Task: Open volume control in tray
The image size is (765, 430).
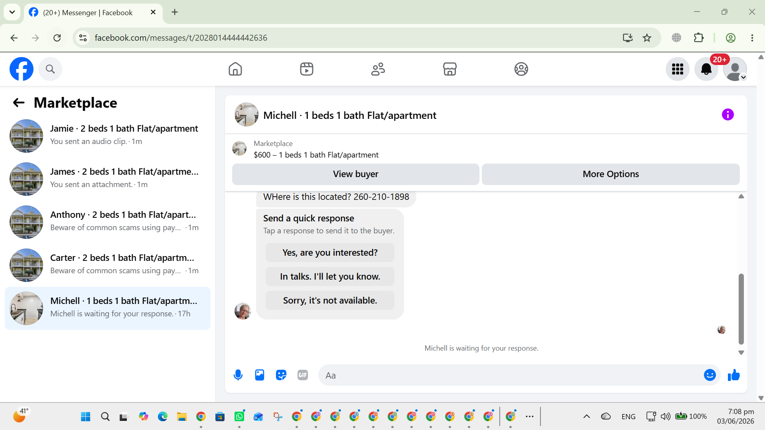Action: pos(665,416)
